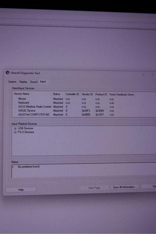Screen dimensions: 156x234
Task: Click the No problems found note
Action: point(29,167)
